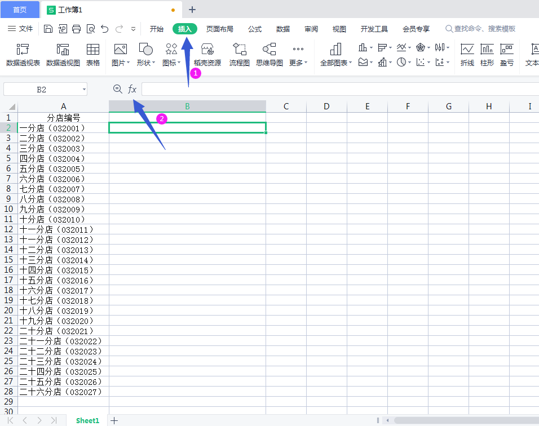Click the search commands box 查找命令

(480, 29)
